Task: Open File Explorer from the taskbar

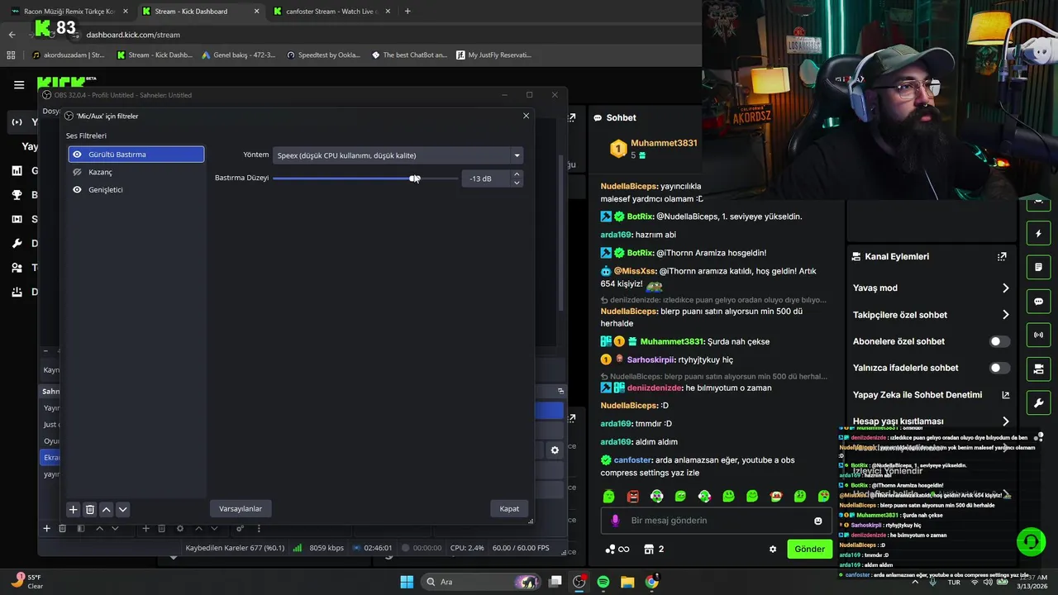Action: (x=627, y=582)
